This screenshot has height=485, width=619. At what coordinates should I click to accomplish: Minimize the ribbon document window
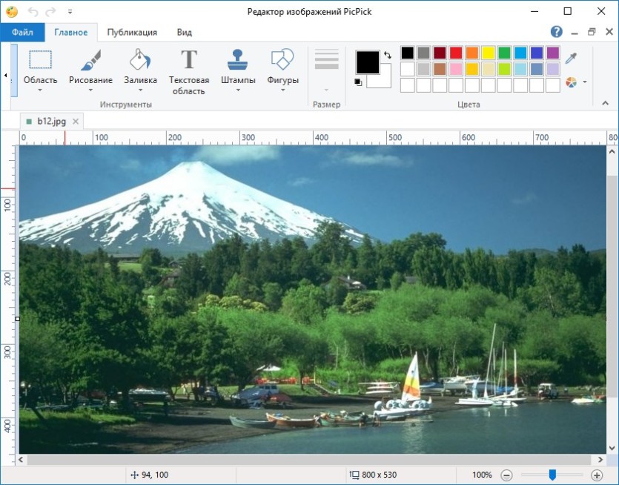575,33
